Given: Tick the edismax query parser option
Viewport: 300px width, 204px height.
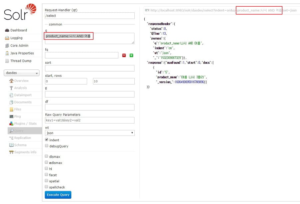Looking at the screenshot, I should pos(47,163).
